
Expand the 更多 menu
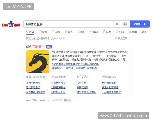[144, 32]
